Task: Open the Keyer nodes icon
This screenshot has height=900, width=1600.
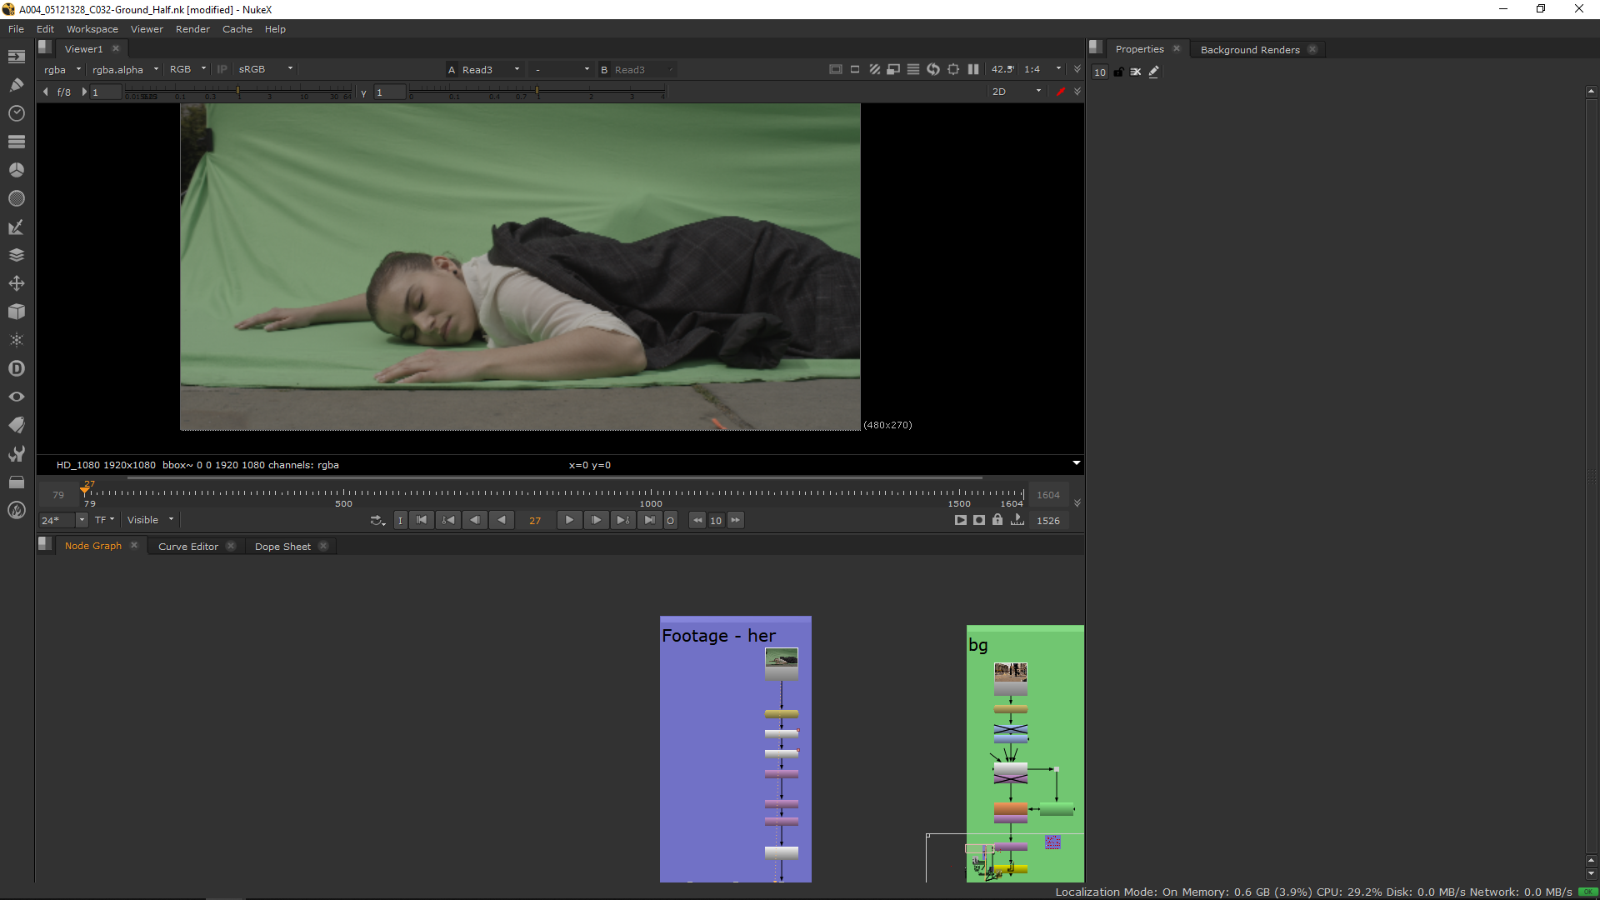Action: [16, 227]
